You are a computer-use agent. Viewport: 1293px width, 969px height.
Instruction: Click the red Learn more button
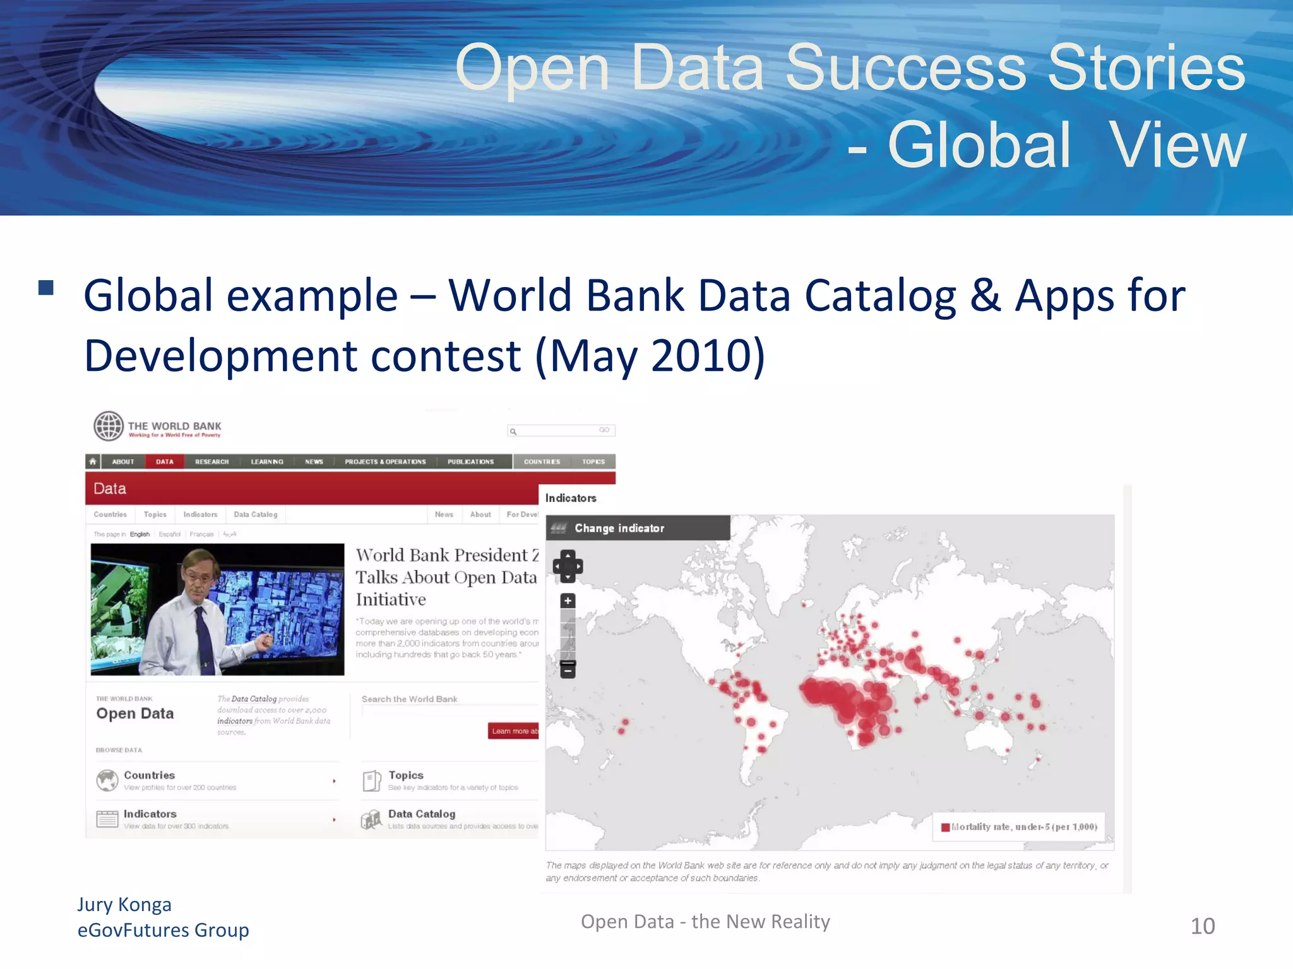(514, 731)
